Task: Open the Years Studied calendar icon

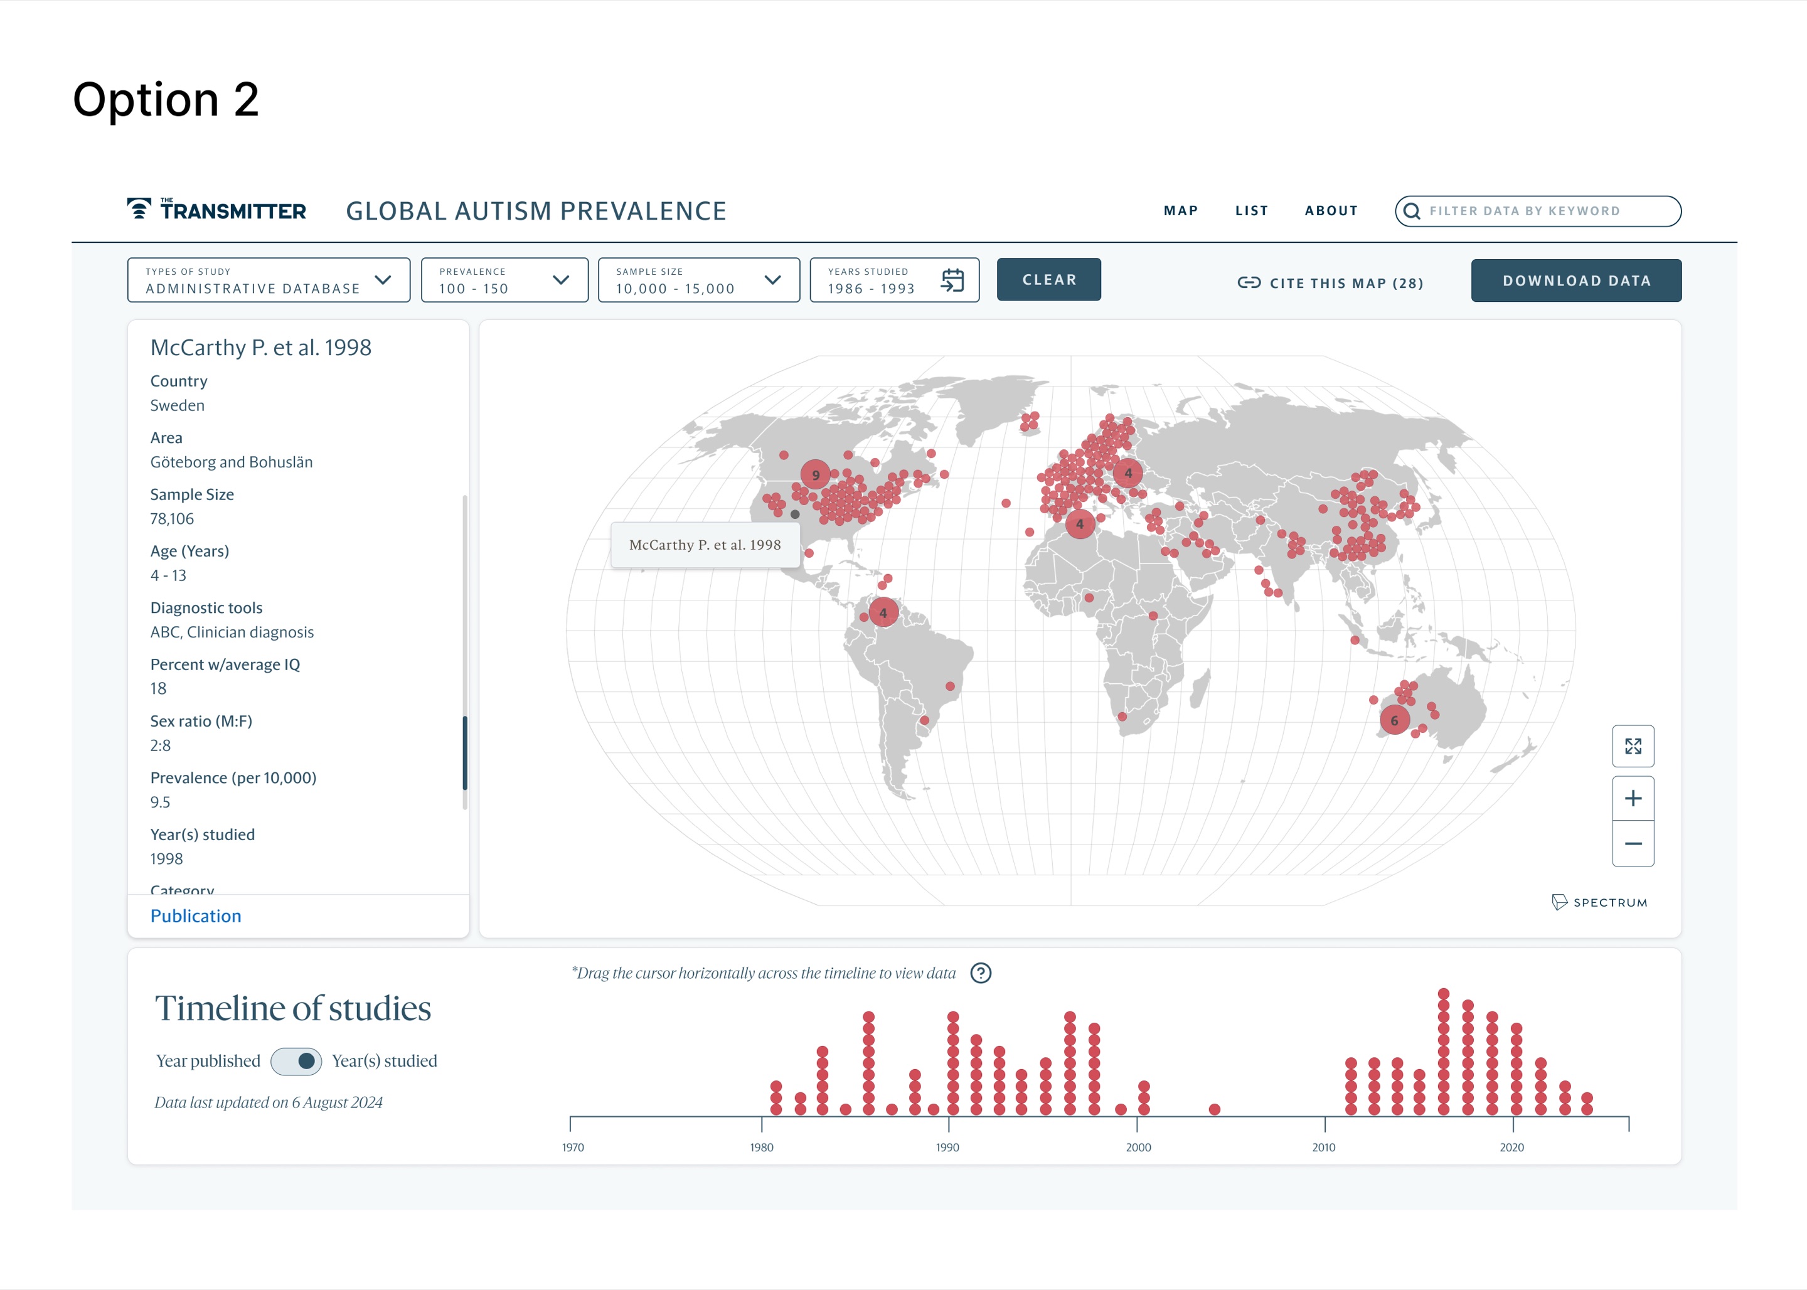Action: 952,280
